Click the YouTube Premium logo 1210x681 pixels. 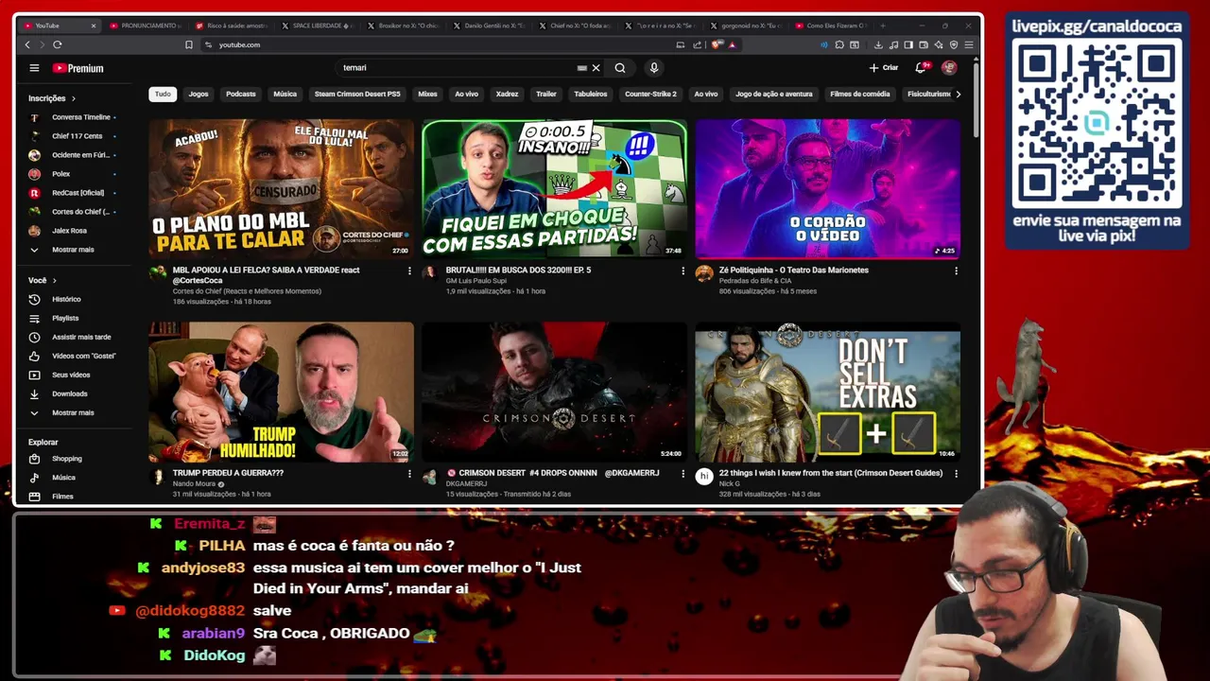(x=78, y=68)
